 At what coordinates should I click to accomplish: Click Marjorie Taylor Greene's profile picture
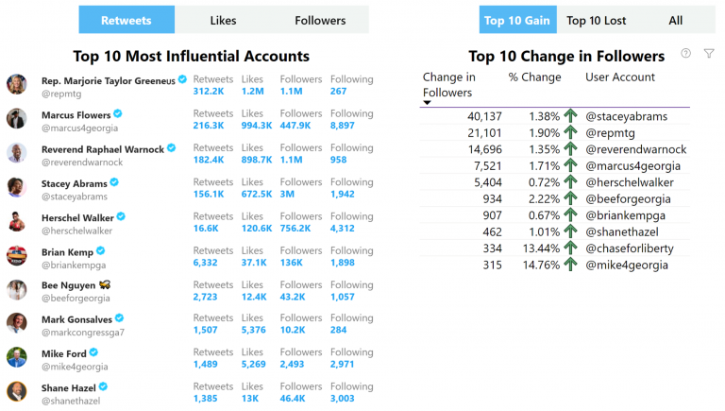(17, 84)
